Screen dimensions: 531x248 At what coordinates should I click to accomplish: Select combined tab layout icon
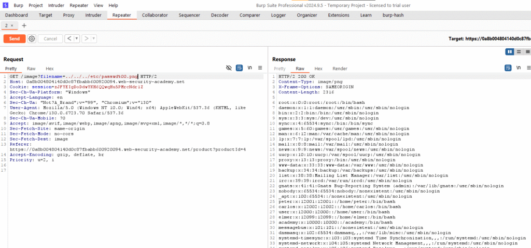tap(527, 51)
